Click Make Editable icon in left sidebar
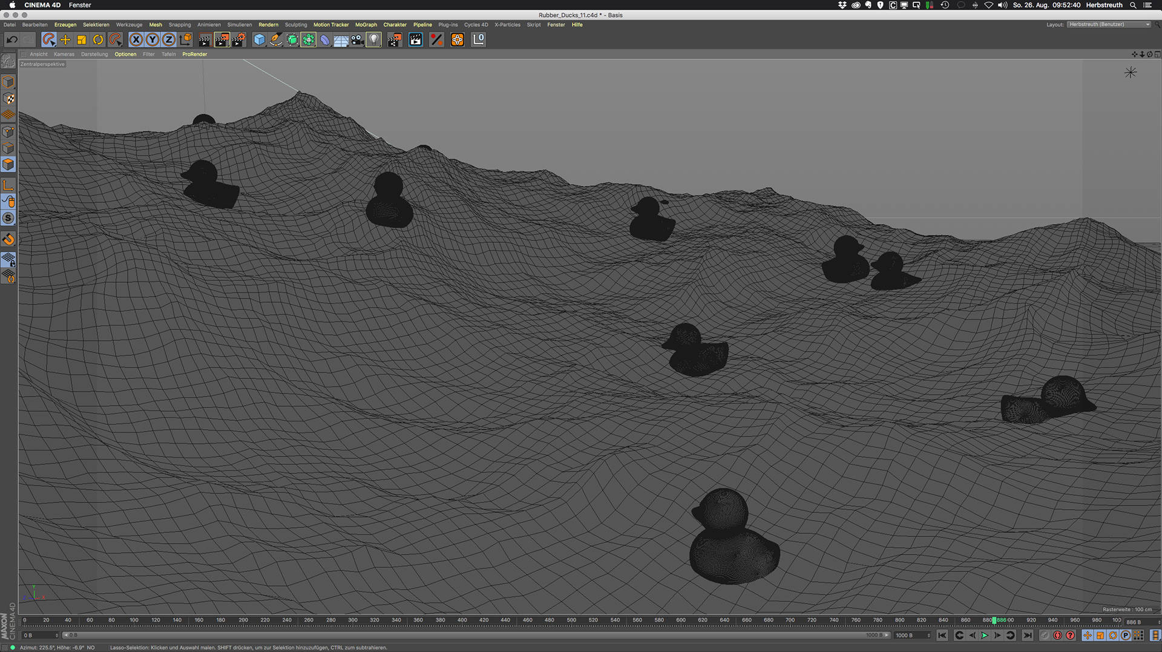 (8, 61)
